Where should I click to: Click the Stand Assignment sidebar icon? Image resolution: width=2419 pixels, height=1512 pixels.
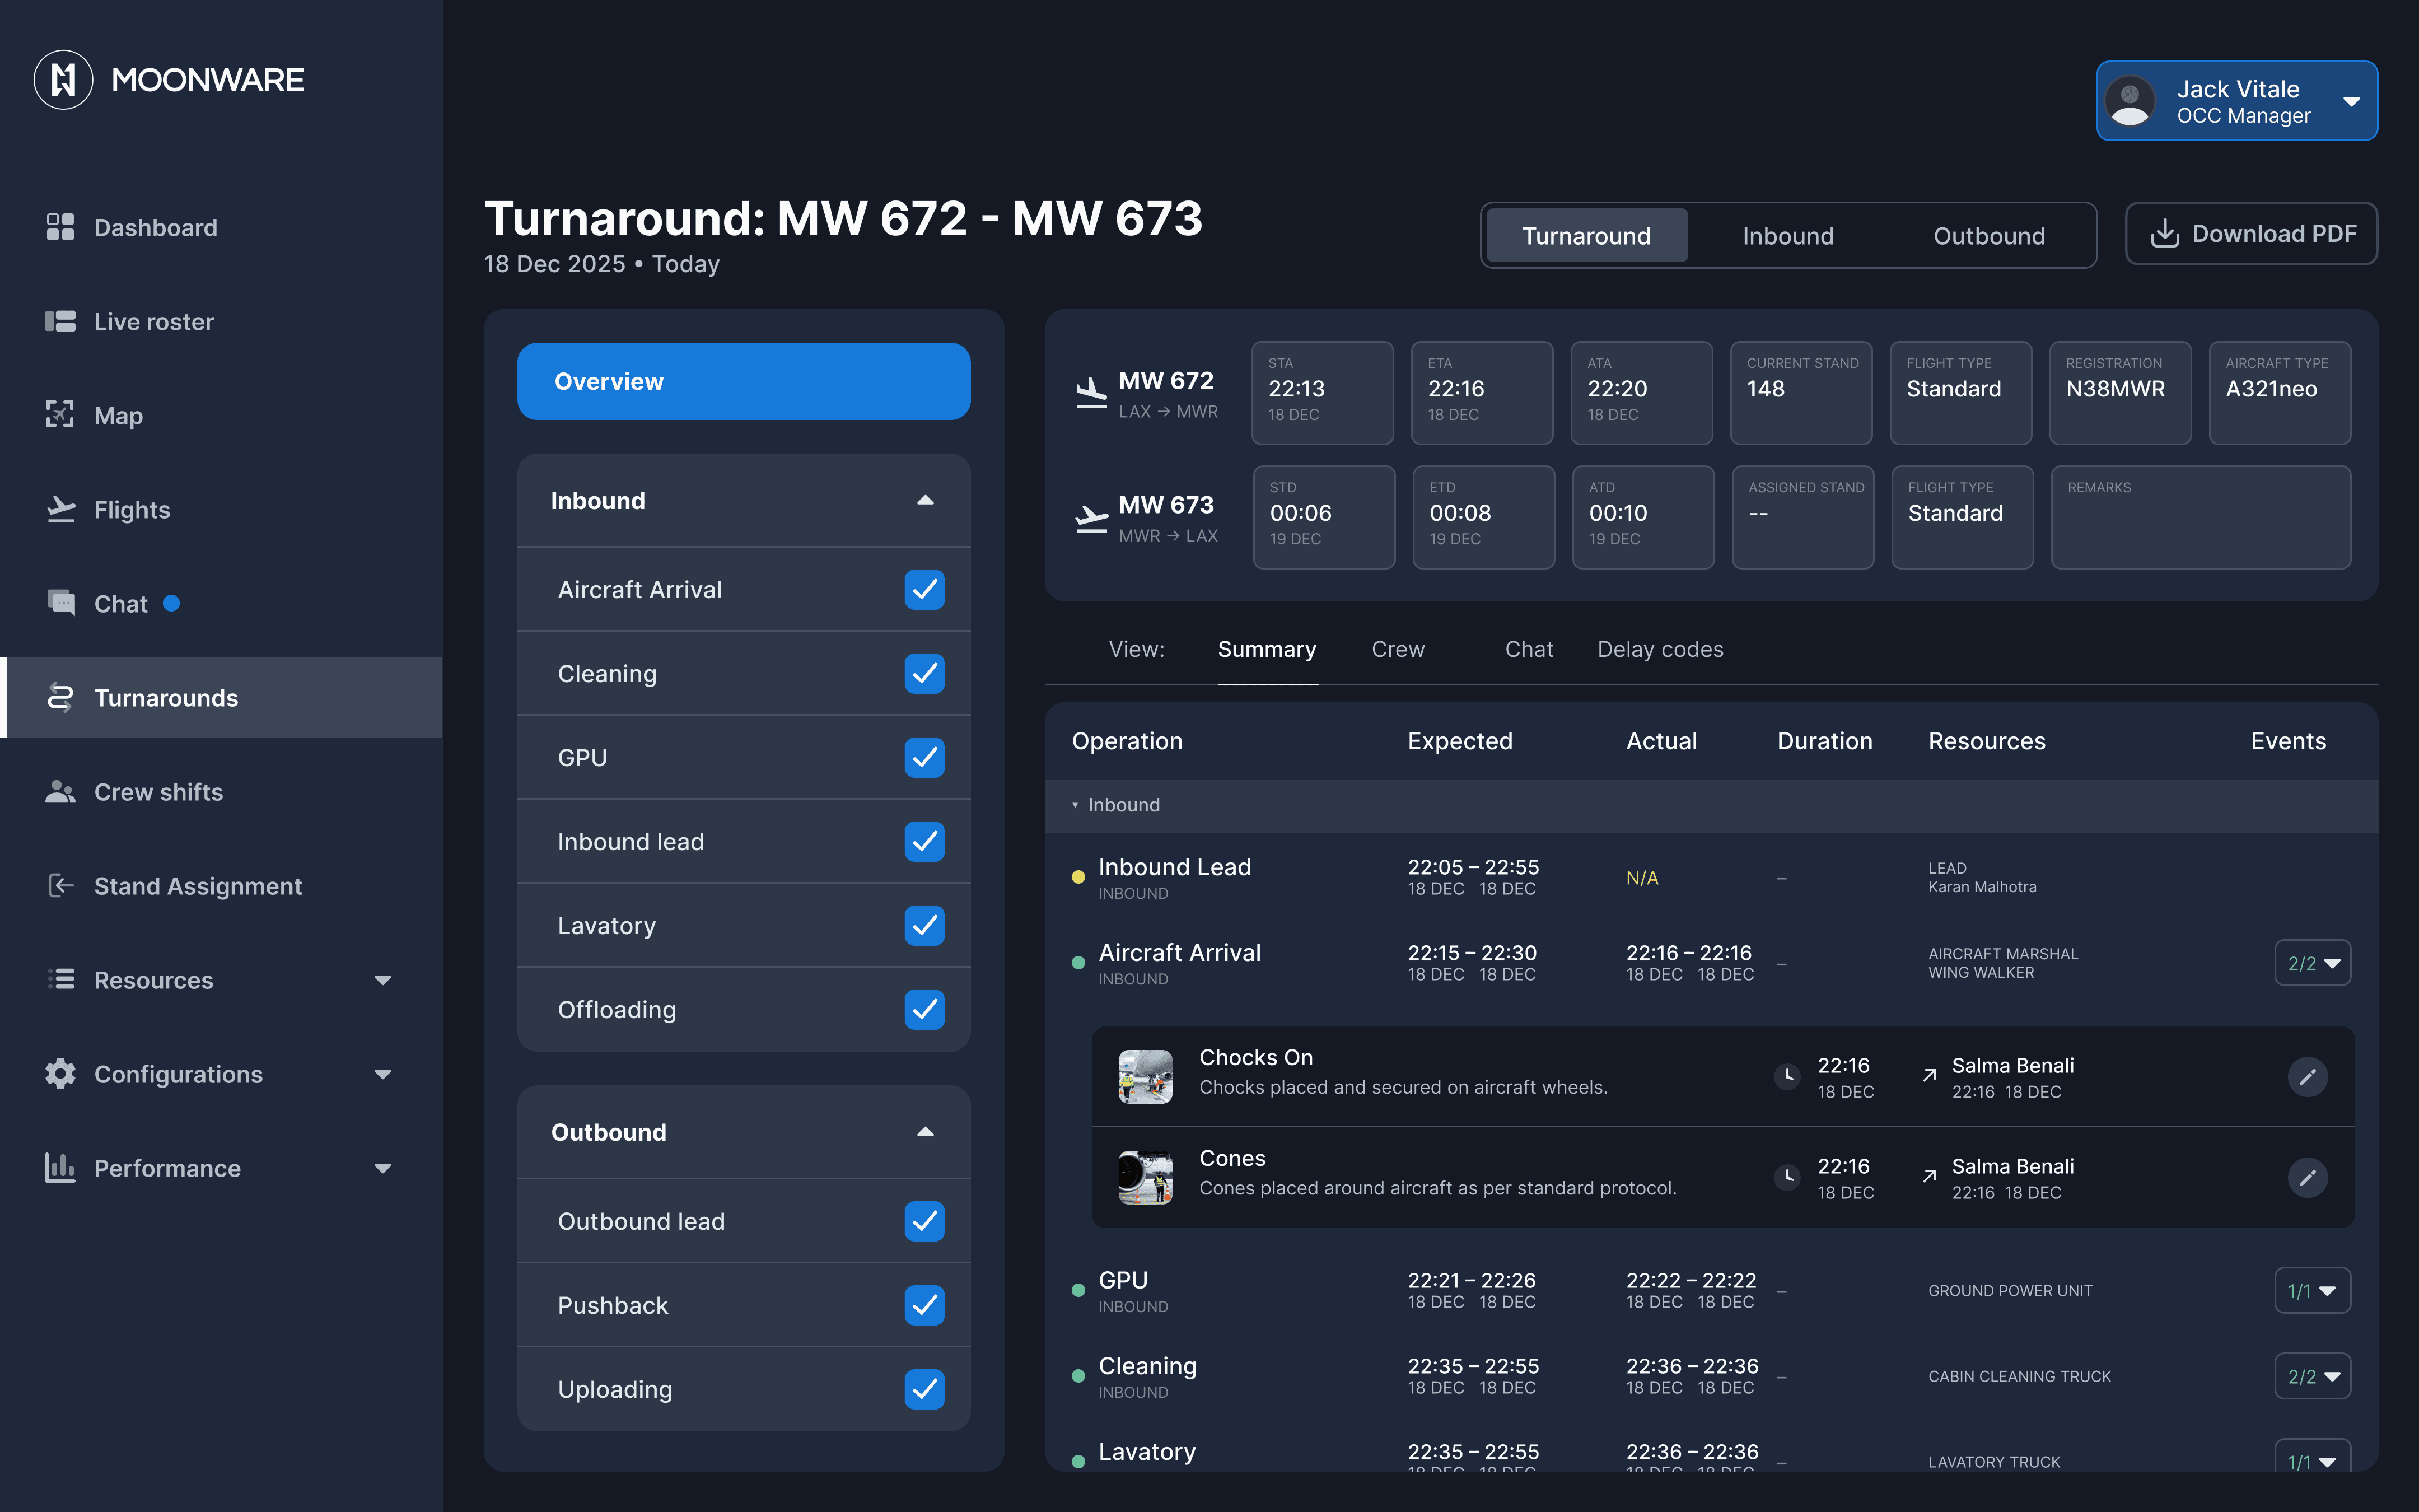[x=60, y=886]
